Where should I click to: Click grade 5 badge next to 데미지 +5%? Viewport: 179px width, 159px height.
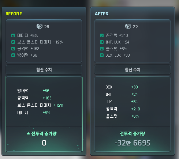13,35
